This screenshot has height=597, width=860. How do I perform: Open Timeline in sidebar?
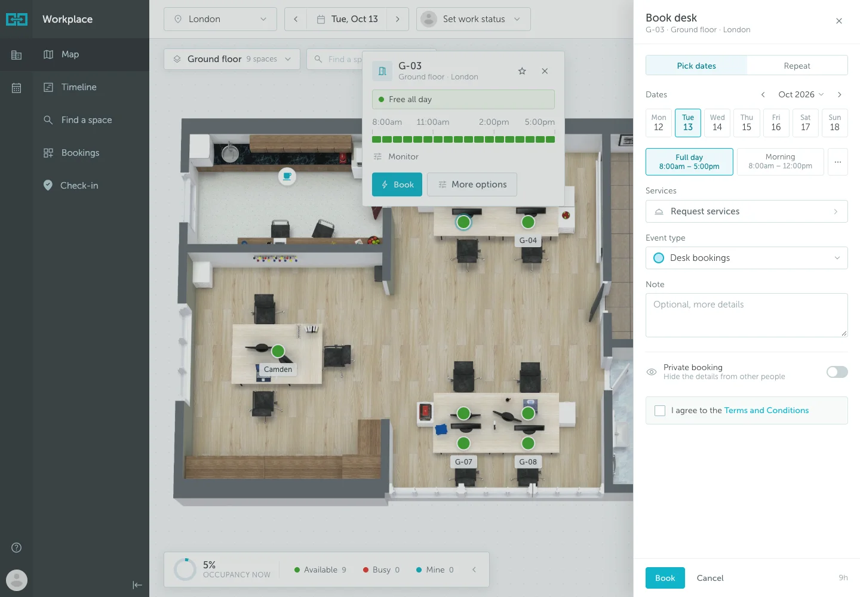pyautogui.click(x=91, y=87)
